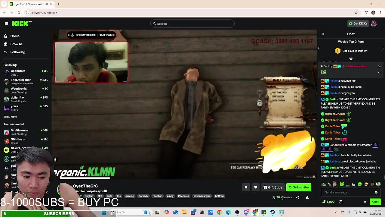The width and height of the screenshot is (385, 217).
Task: Click the Gift Subs button
Action: click(x=273, y=187)
